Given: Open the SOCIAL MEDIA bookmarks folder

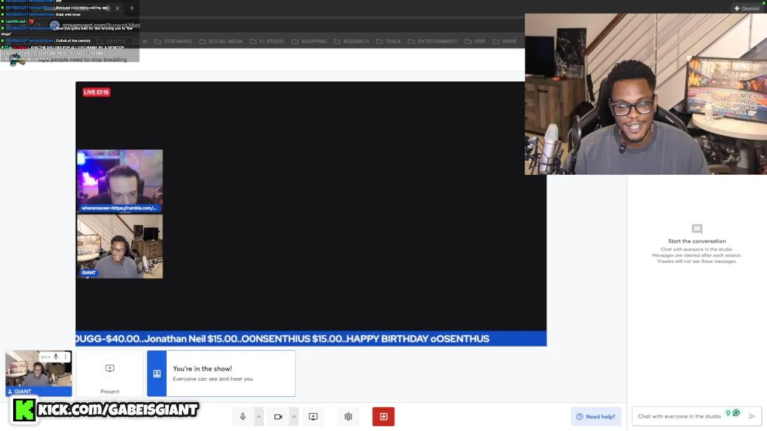Looking at the screenshot, I should click(x=221, y=41).
